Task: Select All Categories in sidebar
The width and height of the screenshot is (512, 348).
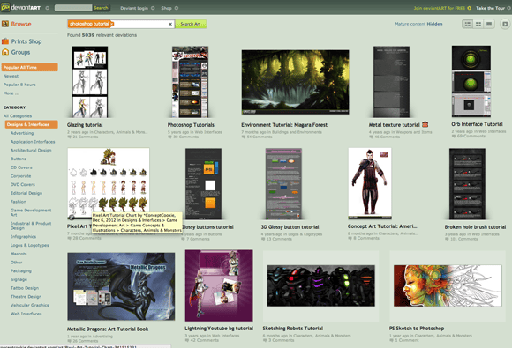Action: (x=18, y=116)
